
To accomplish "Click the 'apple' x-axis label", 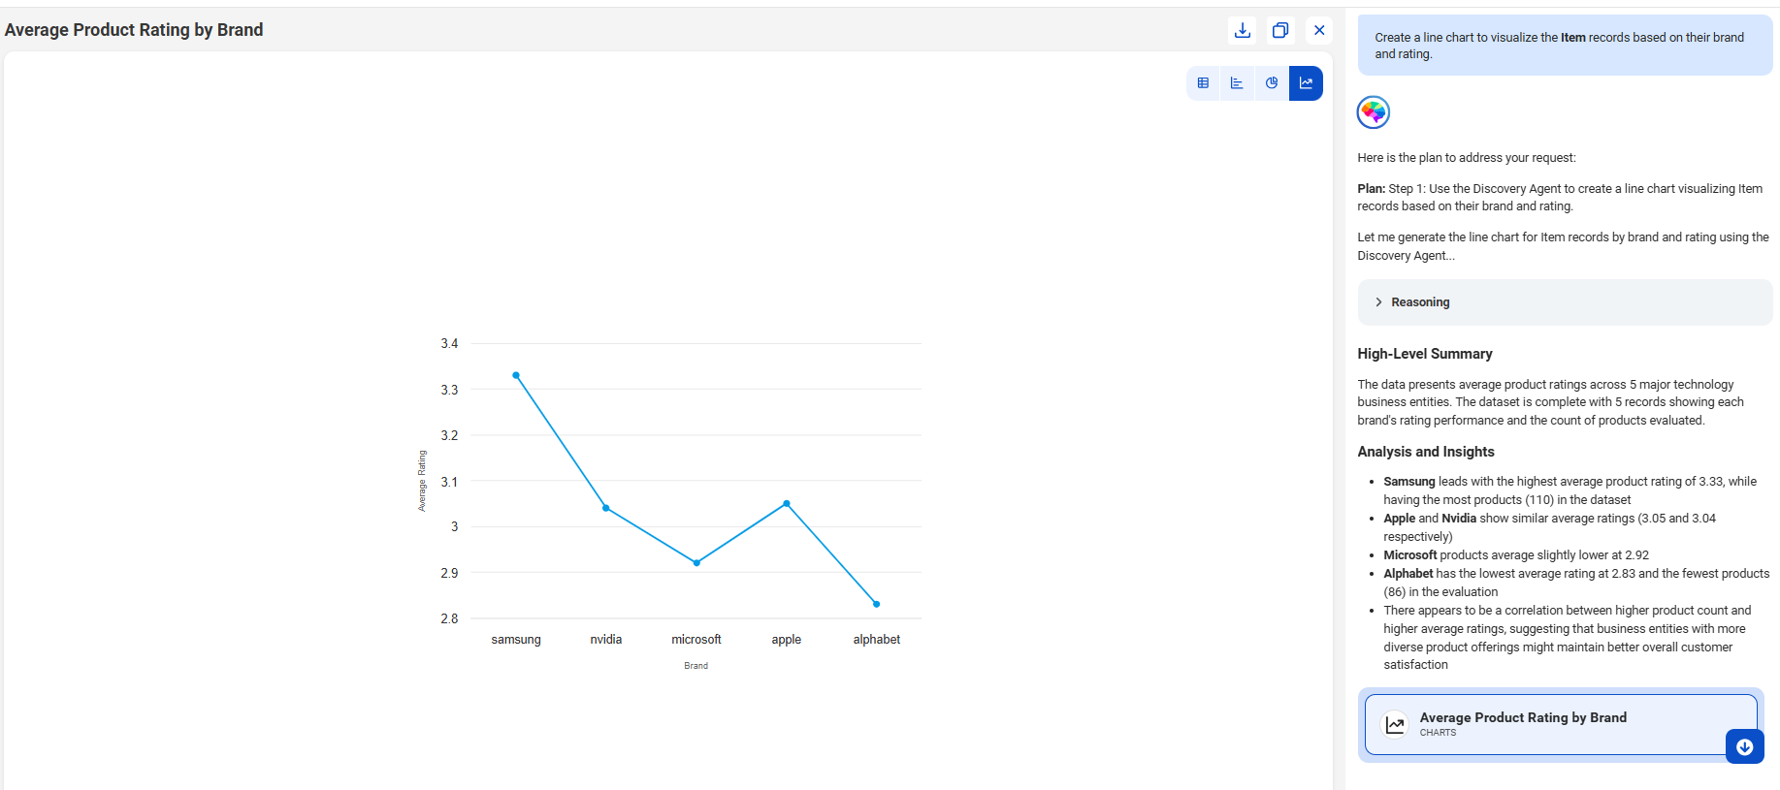I will 787,640.
